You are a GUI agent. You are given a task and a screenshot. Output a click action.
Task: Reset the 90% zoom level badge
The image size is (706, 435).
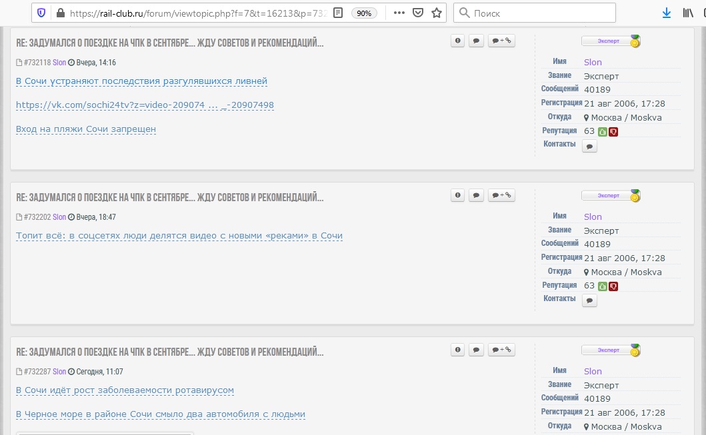coord(363,13)
